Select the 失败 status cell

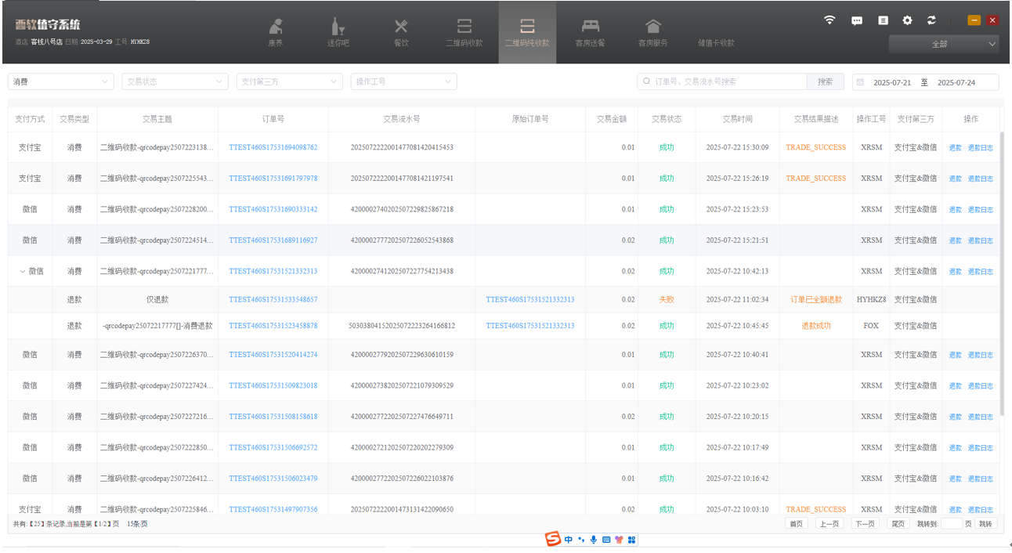pos(667,300)
